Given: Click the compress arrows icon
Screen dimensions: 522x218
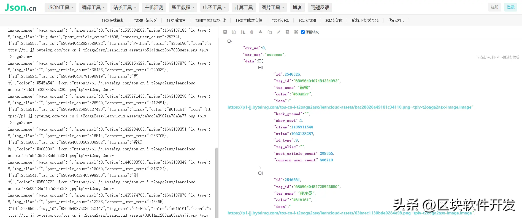Looking at the screenshot, I should pos(278,32).
